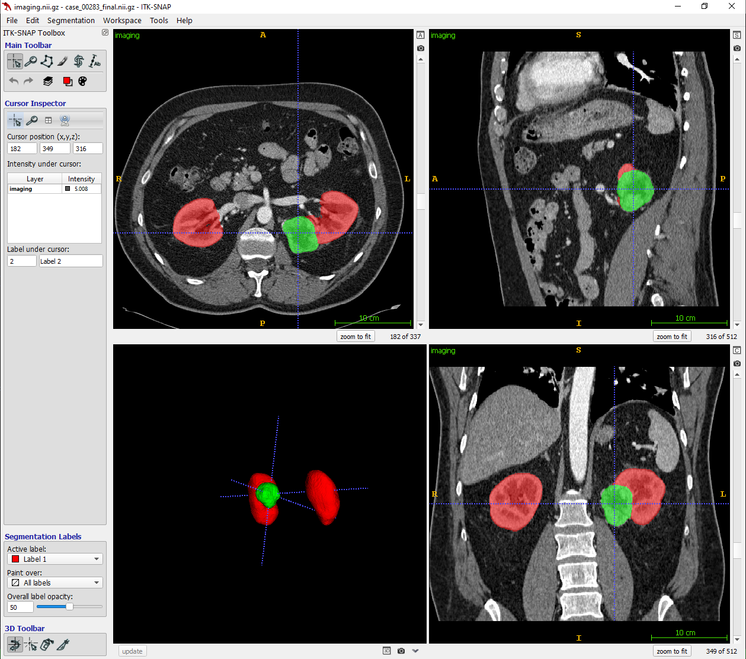Select the 3D trackball rotate tool

(x=15, y=644)
